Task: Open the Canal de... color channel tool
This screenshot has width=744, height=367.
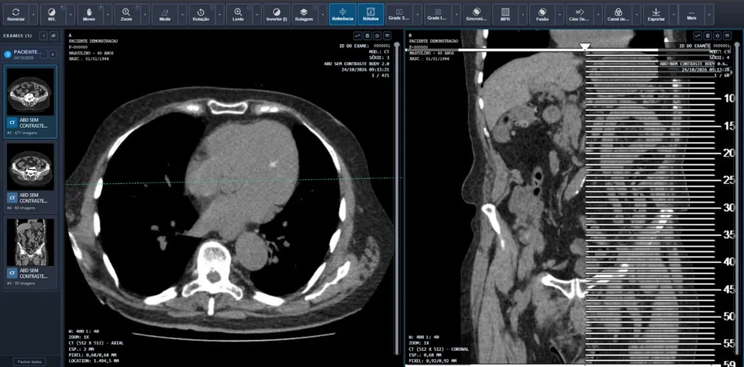Action: pyautogui.click(x=618, y=14)
